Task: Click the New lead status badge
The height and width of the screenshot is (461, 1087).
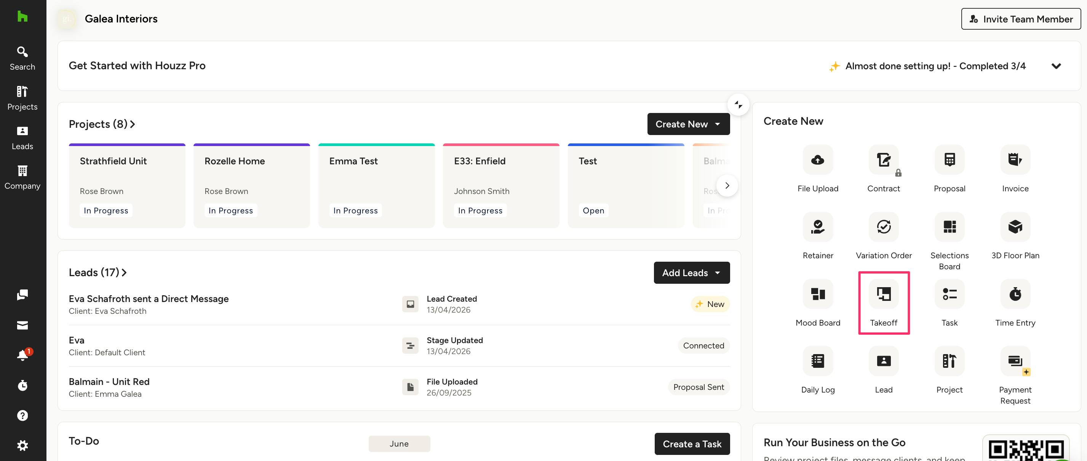Action: tap(710, 304)
